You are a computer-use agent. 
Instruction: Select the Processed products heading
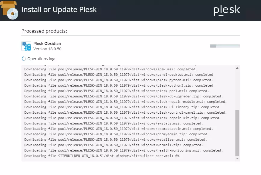coord(44,31)
